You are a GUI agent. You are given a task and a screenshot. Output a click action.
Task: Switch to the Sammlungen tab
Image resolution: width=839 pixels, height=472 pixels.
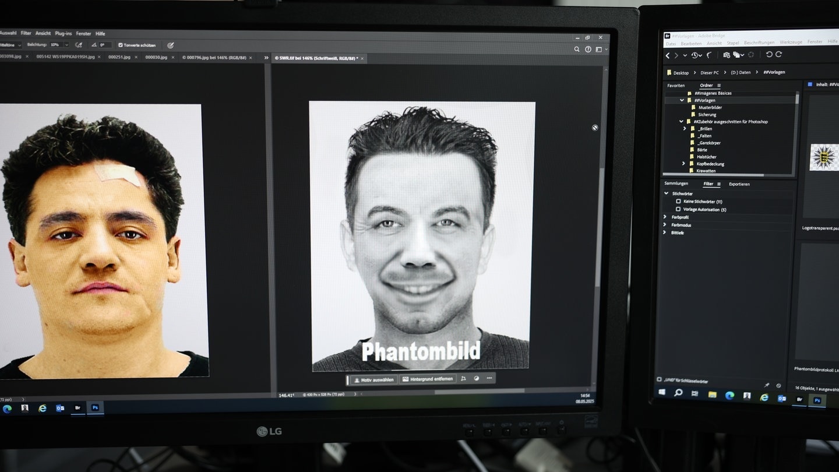pos(676,184)
